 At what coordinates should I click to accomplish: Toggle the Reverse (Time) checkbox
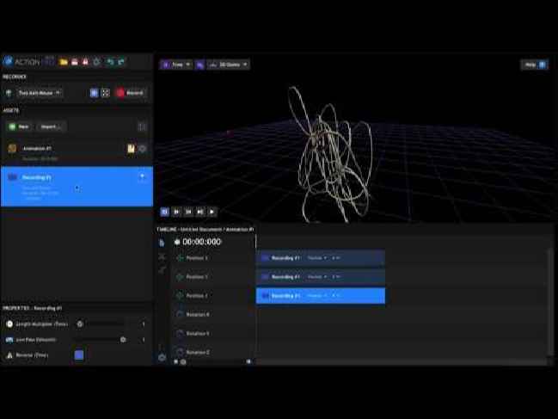click(79, 354)
